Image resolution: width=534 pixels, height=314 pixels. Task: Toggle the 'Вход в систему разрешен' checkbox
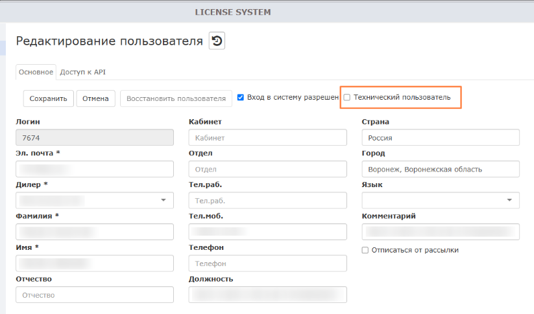click(x=241, y=98)
